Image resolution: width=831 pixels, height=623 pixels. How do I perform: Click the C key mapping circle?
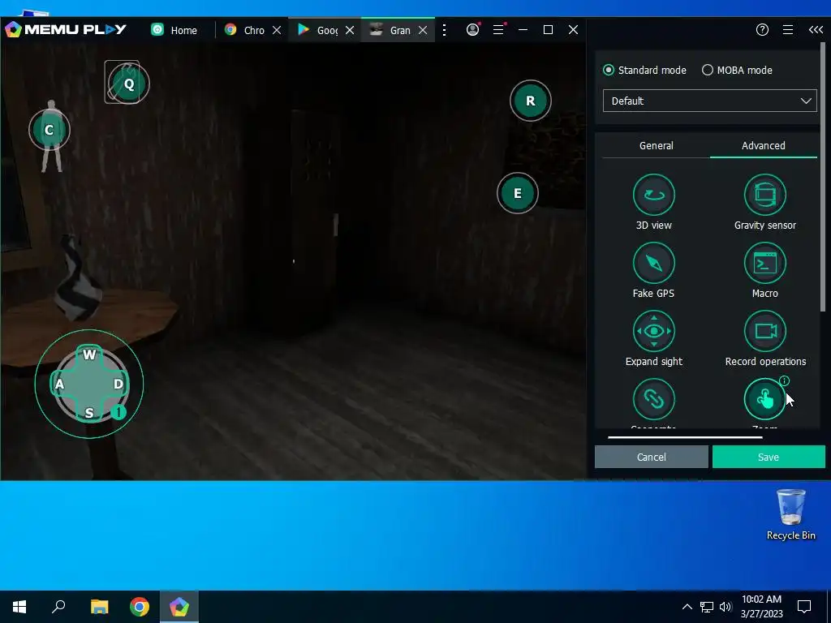(x=50, y=130)
